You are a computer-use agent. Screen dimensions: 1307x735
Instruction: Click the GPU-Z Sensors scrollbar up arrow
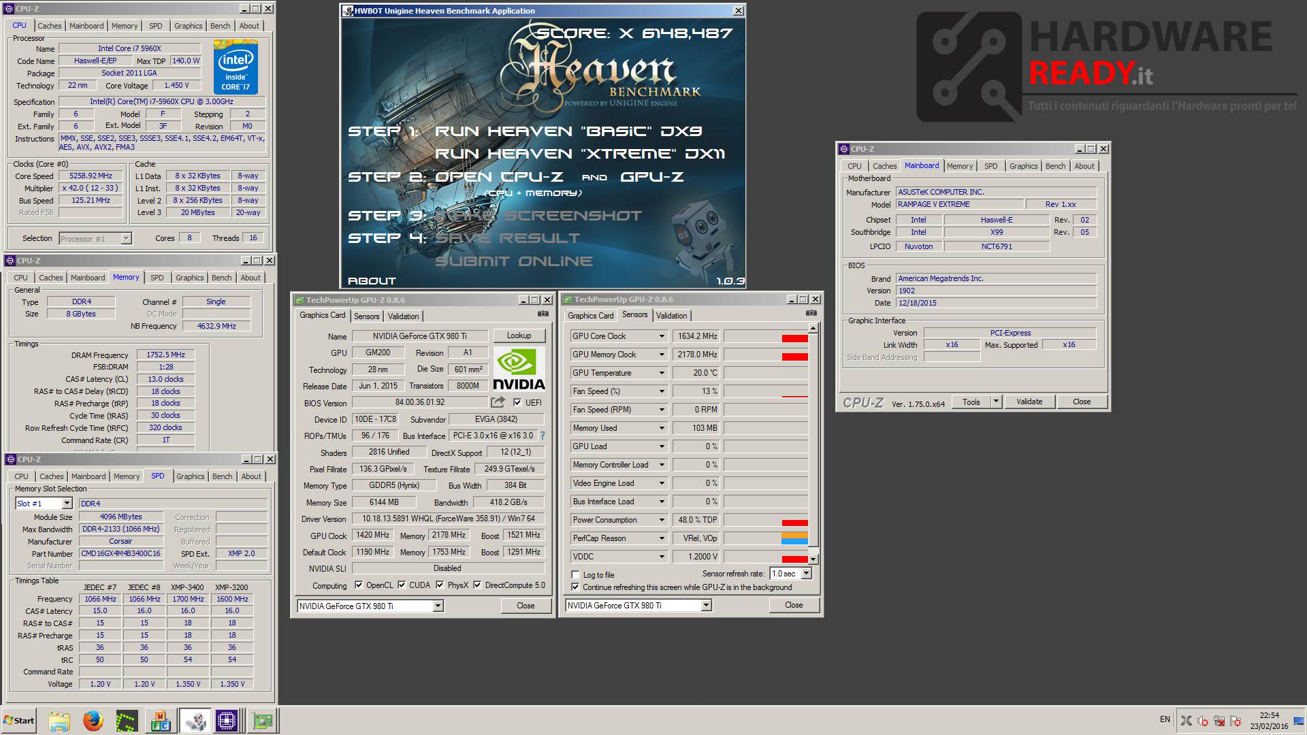pos(813,328)
